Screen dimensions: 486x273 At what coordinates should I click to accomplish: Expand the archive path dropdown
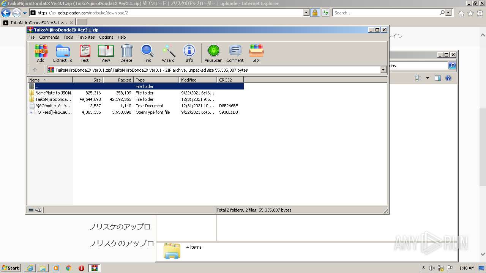383,70
